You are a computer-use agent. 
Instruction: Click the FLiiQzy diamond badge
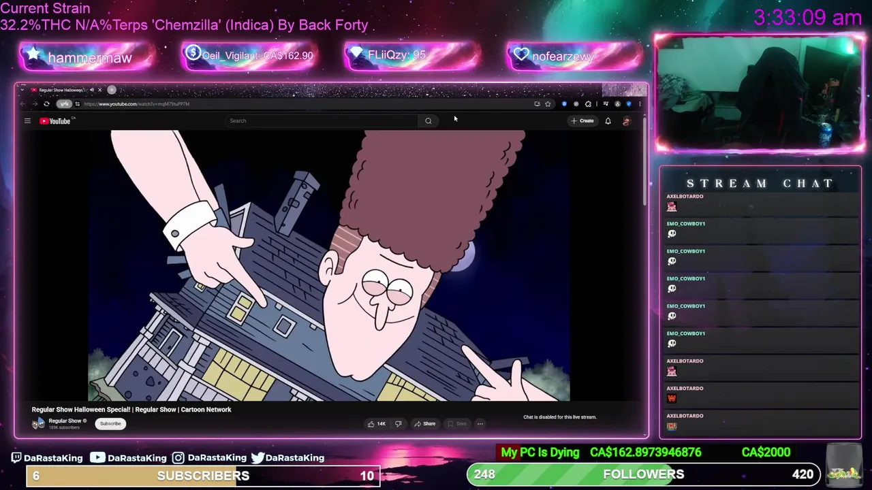[x=412, y=56]
